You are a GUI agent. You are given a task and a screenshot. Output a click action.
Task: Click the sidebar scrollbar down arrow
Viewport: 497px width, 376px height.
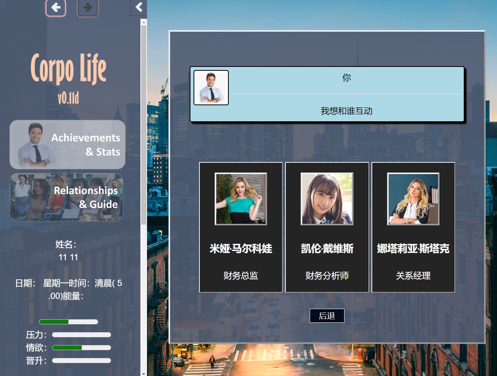click(144, 373)
